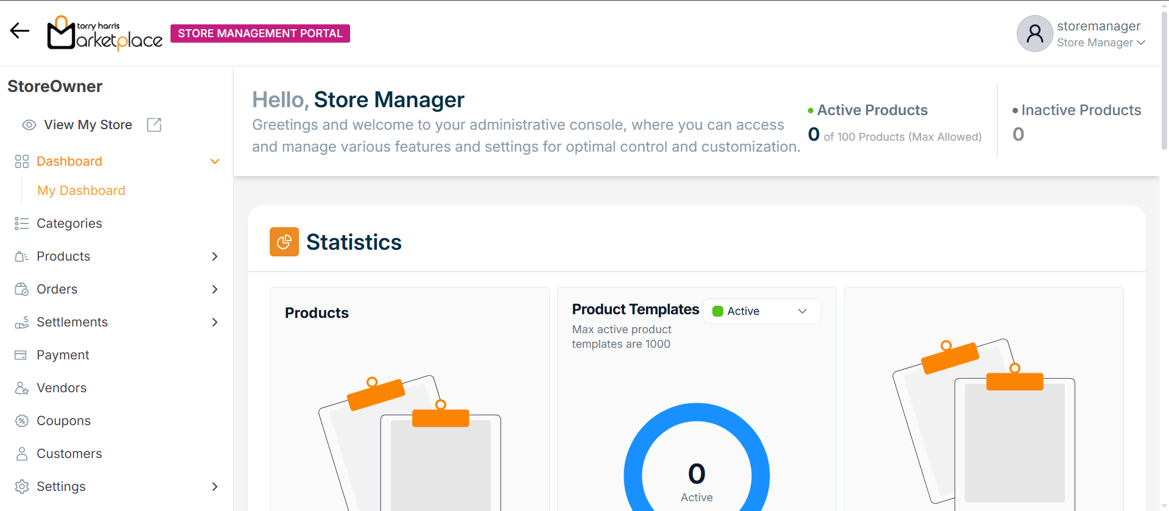Click the Payment card icon
The height and width of the screenshot is (511, 1169).
[21, 355]
